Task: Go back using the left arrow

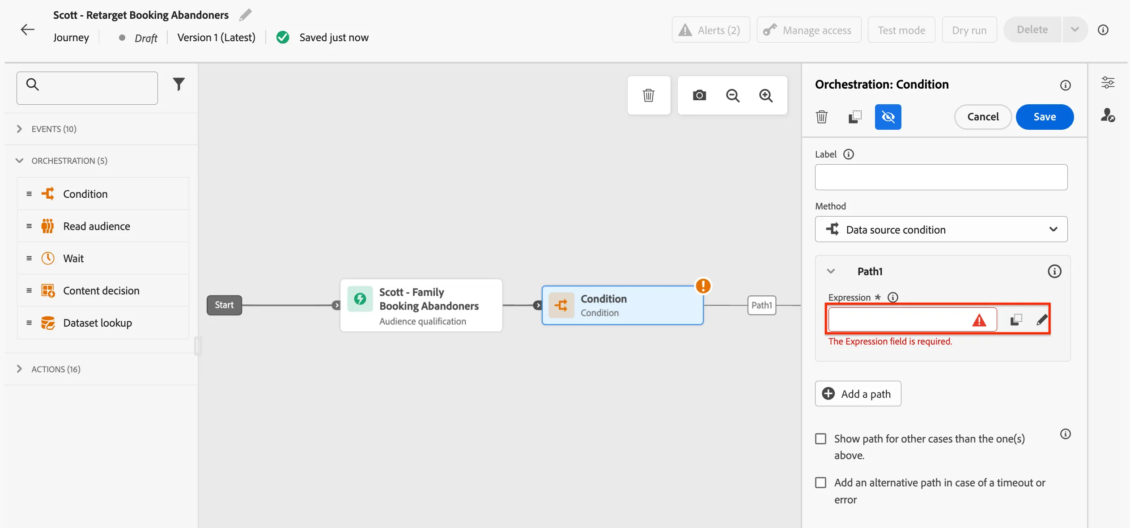Action: point(27,30)
